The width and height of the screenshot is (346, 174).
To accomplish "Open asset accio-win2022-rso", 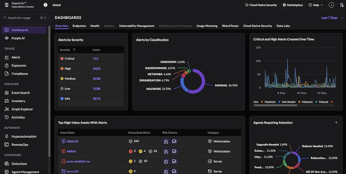I will [x=78, y=161].
